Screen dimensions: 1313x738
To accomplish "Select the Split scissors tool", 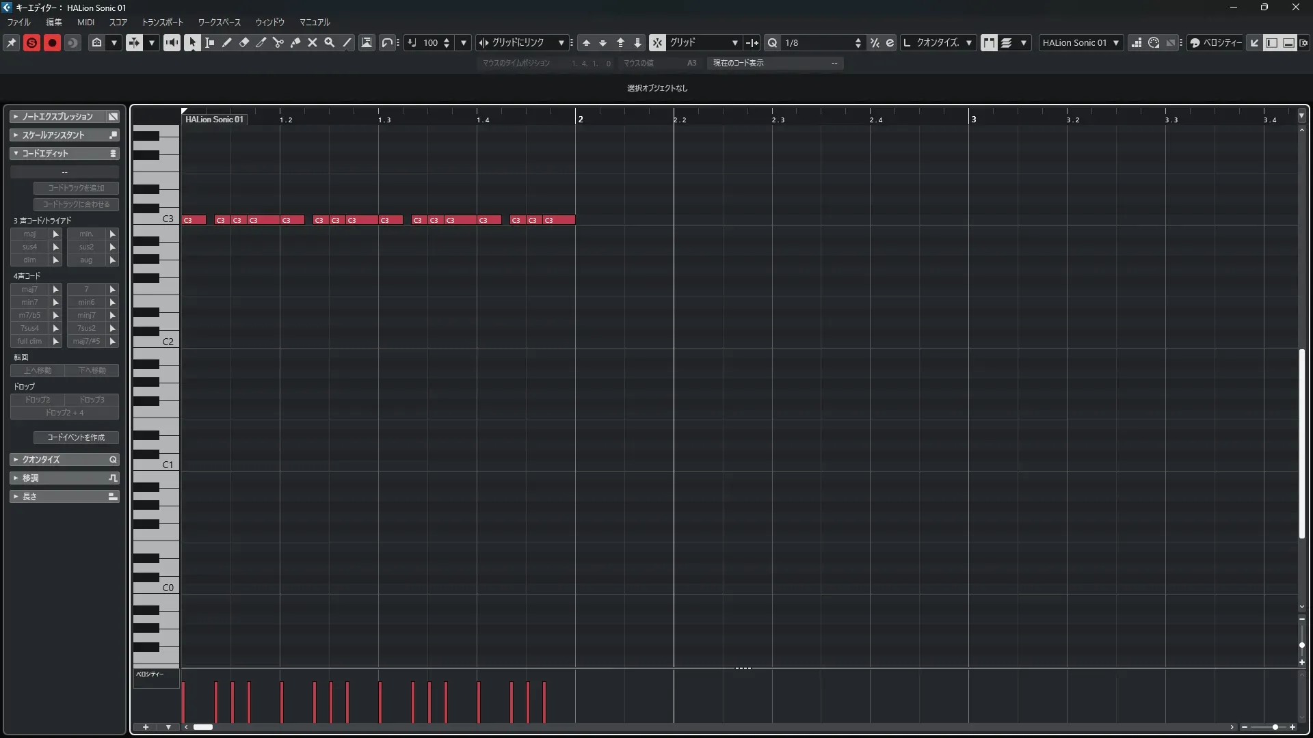I will (278, 42).
